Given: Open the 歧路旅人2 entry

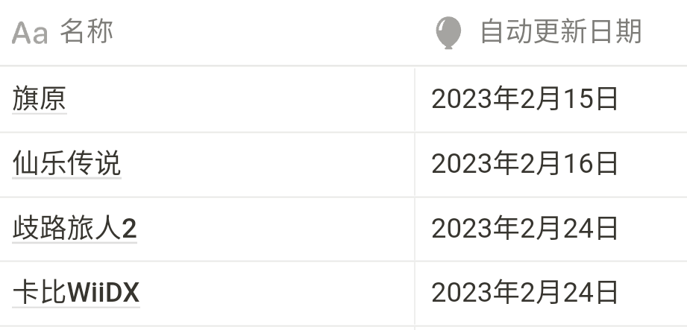Looking at the screenshot, I should 75,229.
